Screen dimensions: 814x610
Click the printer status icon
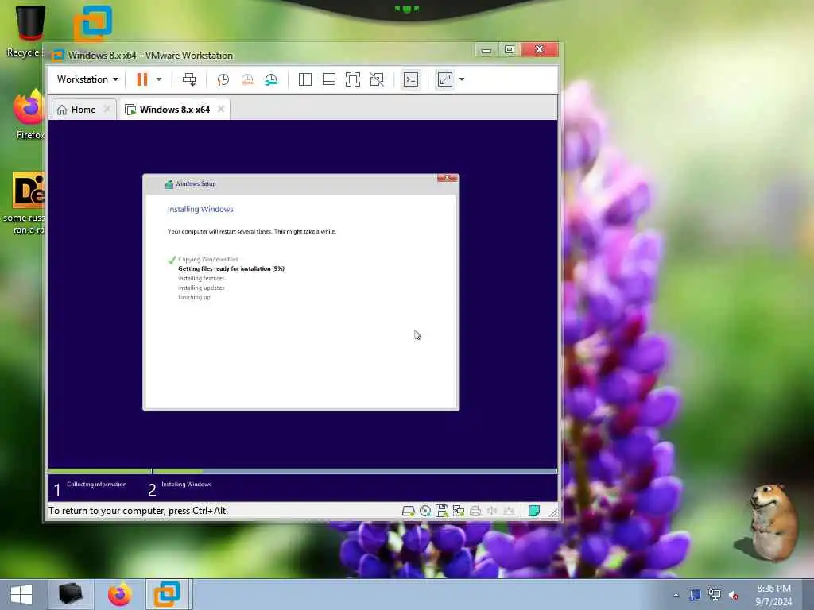coord(475,511)
